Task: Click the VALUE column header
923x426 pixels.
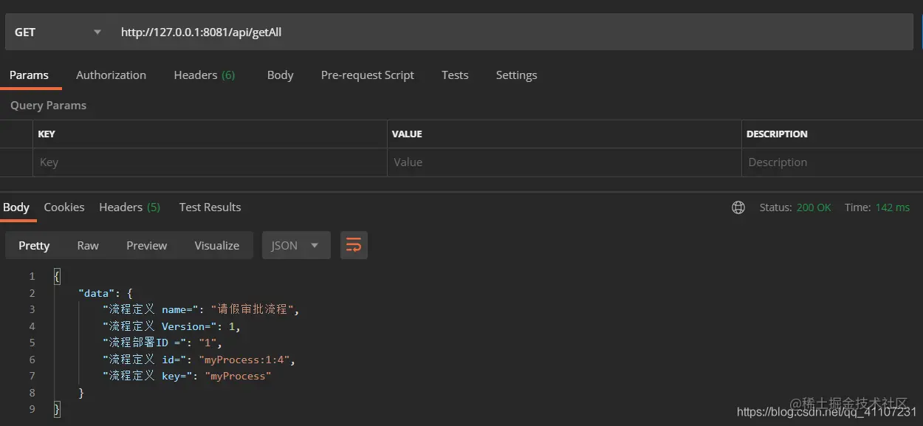Action: [x=407, y=134]
